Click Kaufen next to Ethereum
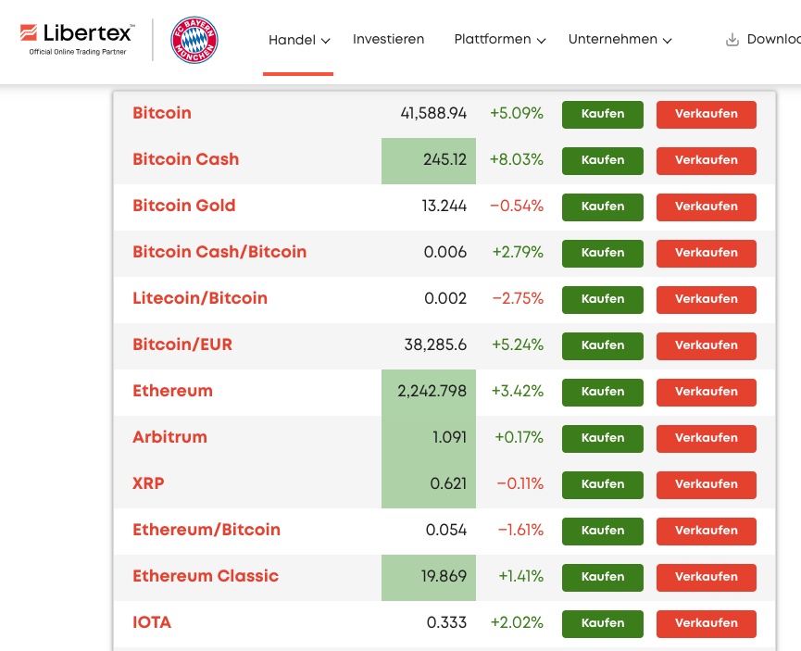801x651 pixels. (602, 392)
